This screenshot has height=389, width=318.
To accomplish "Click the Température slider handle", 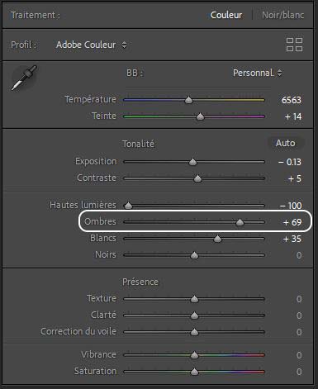I will (x=188, y=100).
